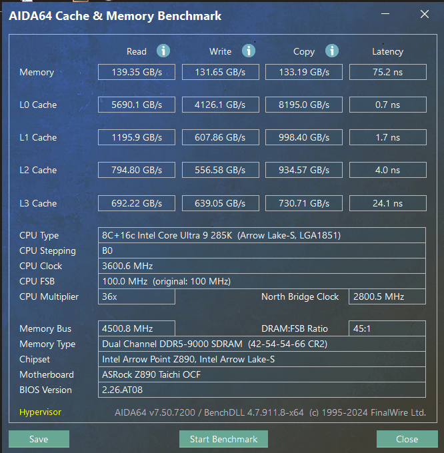Image resolution: width=444 pixels, height=453 pixels.
Task: Select L1 Cache Latency value 1.7 ns
Action: pos(387,137)
